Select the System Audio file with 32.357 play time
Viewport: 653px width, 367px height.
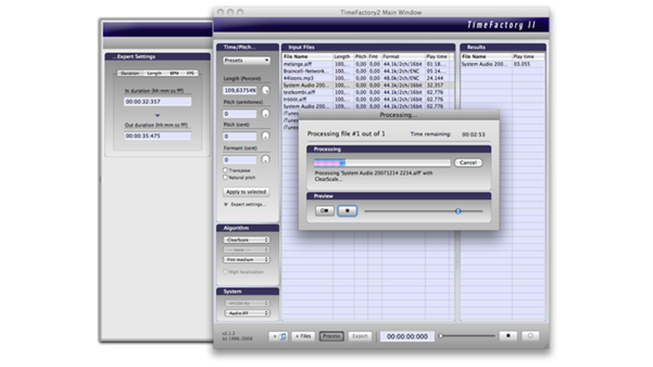point(367,86)
